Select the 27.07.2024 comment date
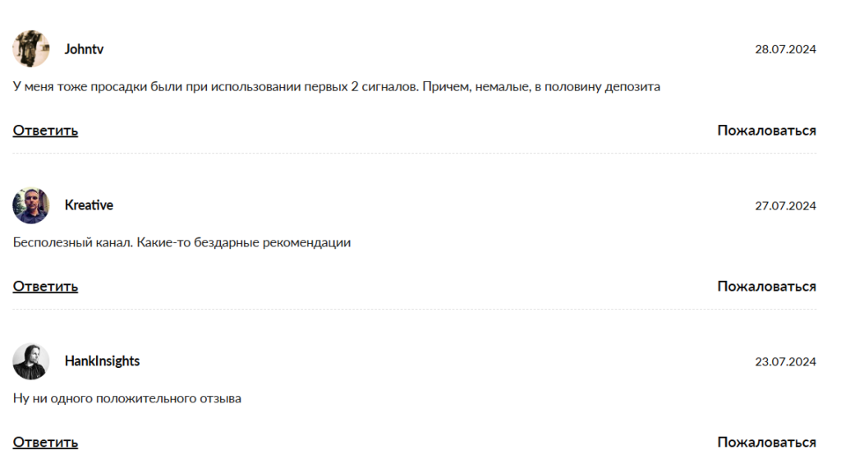The height and width of the screenshot is (464, 841). [785, 205]
